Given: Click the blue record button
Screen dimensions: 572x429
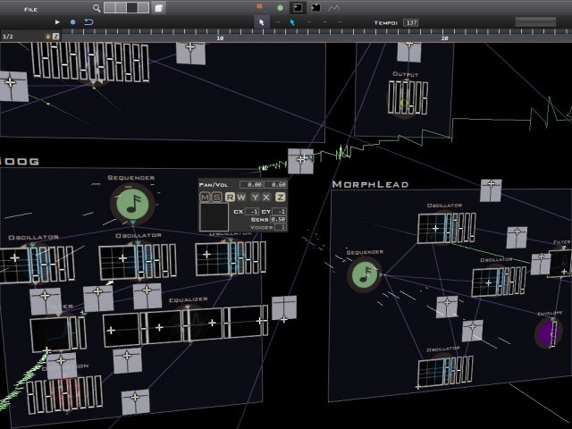Looking at the screenshot, I should (72, 21).
